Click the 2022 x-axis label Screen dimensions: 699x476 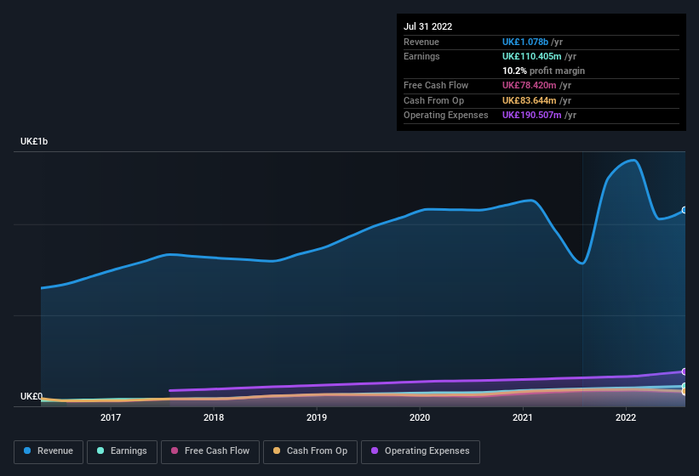[626, 417]
